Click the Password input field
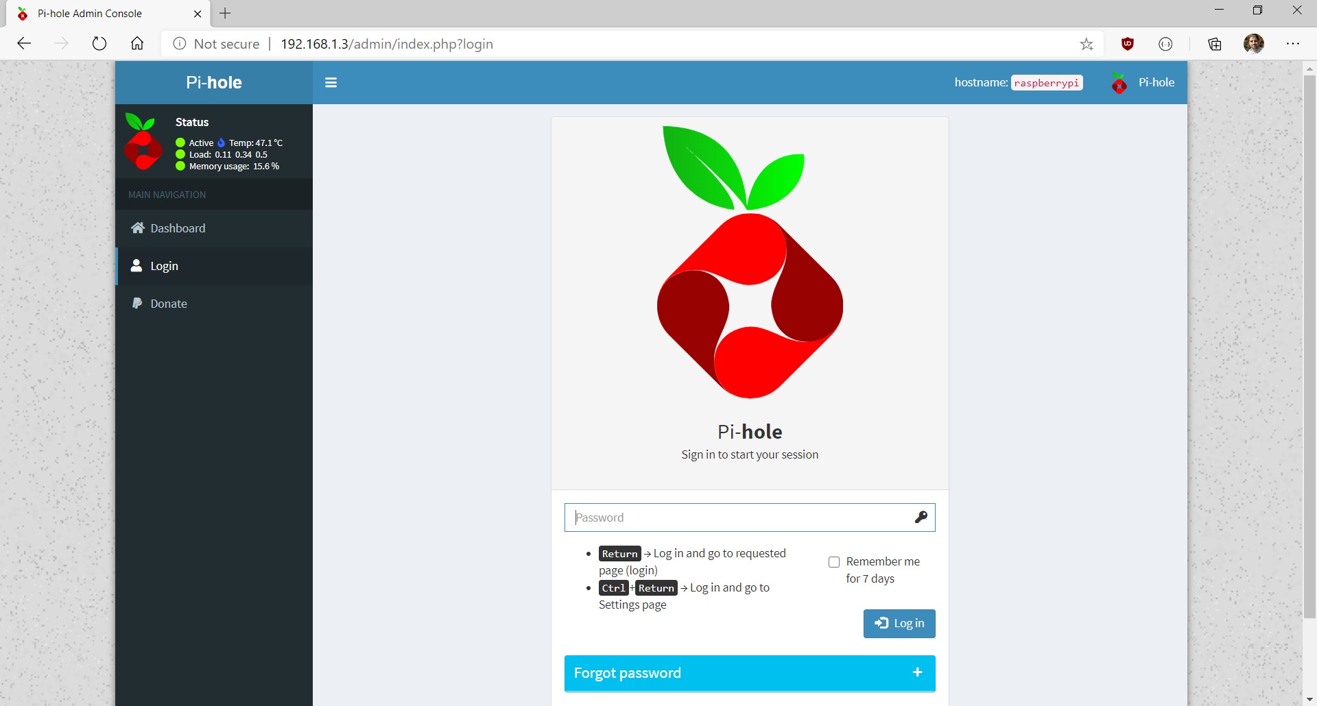This screenshot has height=706, width=1317. coord(750,518)
